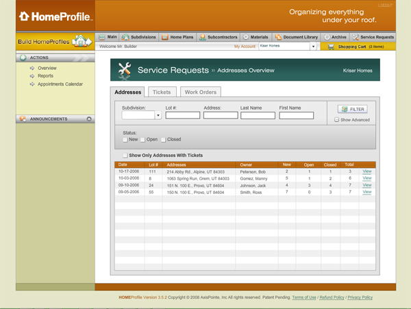This screenshot has height=309, width=411.
Task: Open the Reports action link
Action: 45,76
